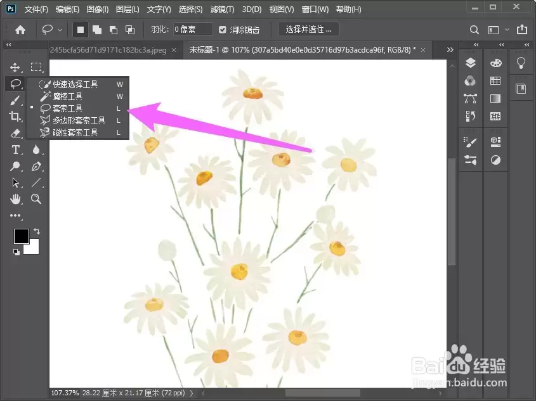Toggle the 消除锯齿 anti-alias checkbox
536x401 pixels.
(x=223, y=30)
